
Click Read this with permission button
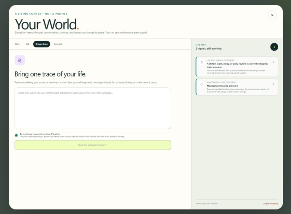[x=93, y=145]
